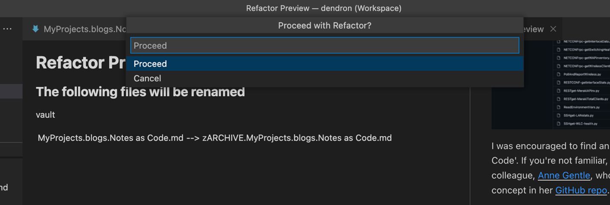This screenshot has width=610, height=205.
Task: Open the three-dots more actions menu
Action: [8, 29]
